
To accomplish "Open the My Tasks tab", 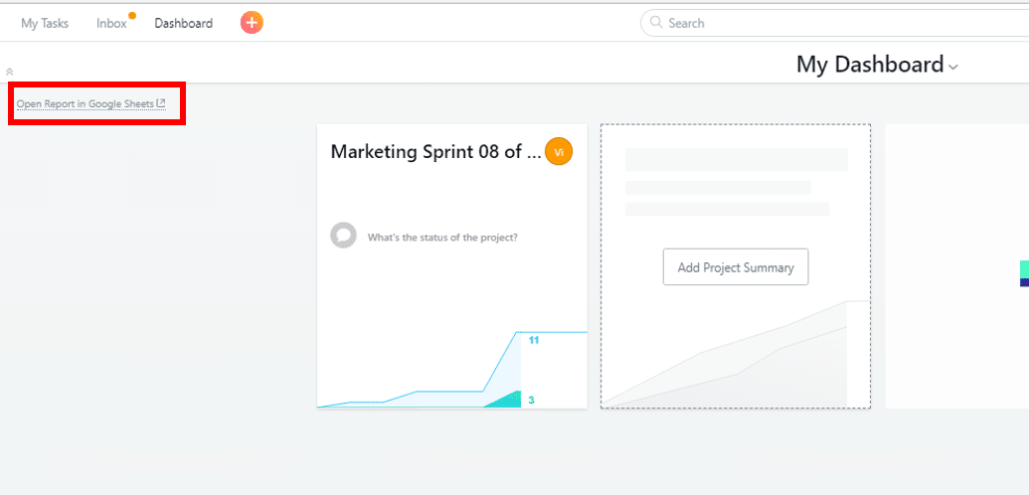I will tap(45, 23).
